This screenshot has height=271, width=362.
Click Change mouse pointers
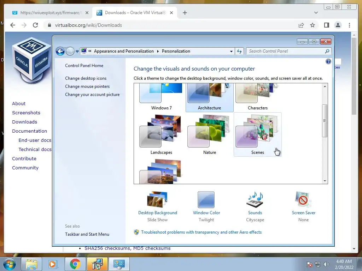coord(87,86)
